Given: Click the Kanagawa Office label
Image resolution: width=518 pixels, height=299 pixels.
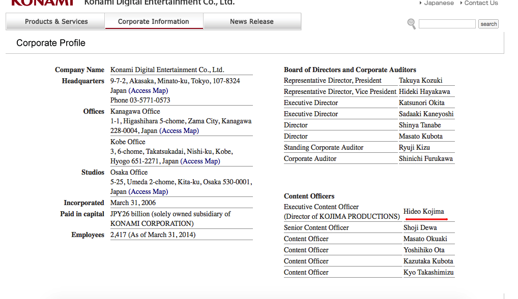Looking at the screenshot, I should [135, 112].
